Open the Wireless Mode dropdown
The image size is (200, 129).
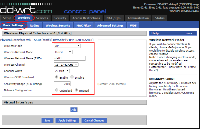(67, 46)
